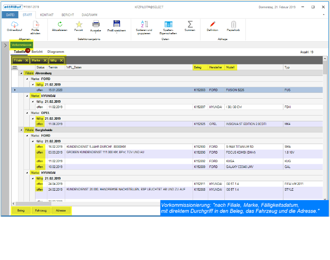
Task: Click the Profile abholen icon
Action: click(x=35, y=25)
